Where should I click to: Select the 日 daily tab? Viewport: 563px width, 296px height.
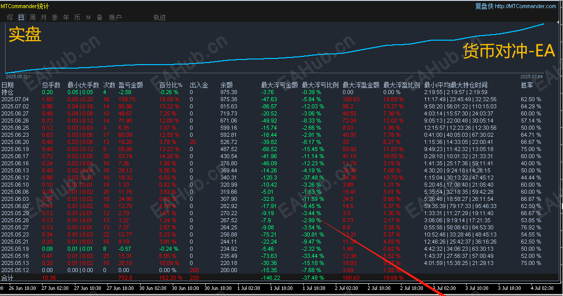pos(21,17)
